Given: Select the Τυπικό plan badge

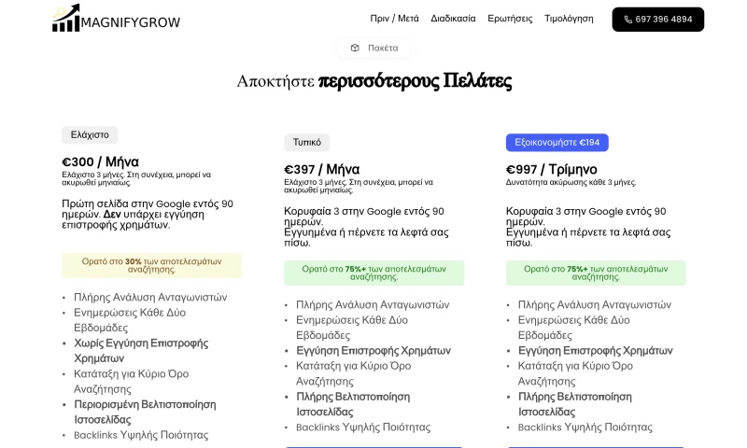Looking at the screenshot, I should (x=307, y=142).
